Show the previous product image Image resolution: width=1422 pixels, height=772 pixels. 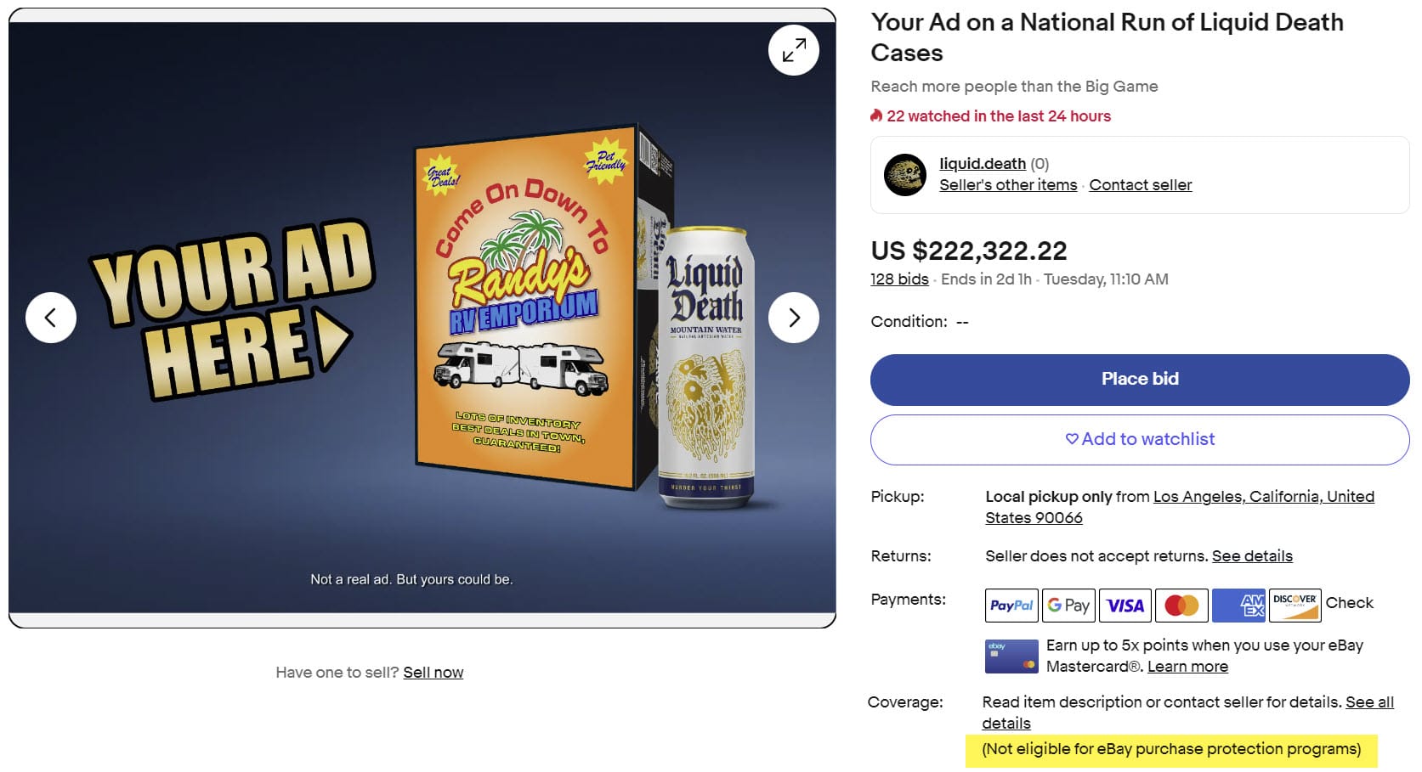[51, 318]
